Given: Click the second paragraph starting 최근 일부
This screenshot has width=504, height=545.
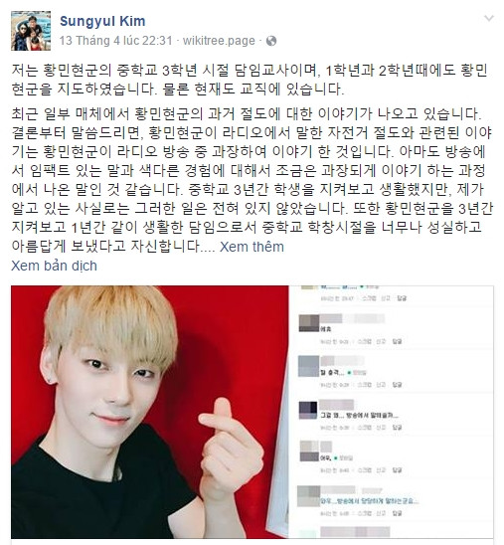Looking at the screenshot, I should 252,180.
